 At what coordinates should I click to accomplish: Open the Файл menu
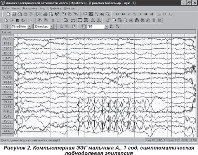click(x=5, y=9)
